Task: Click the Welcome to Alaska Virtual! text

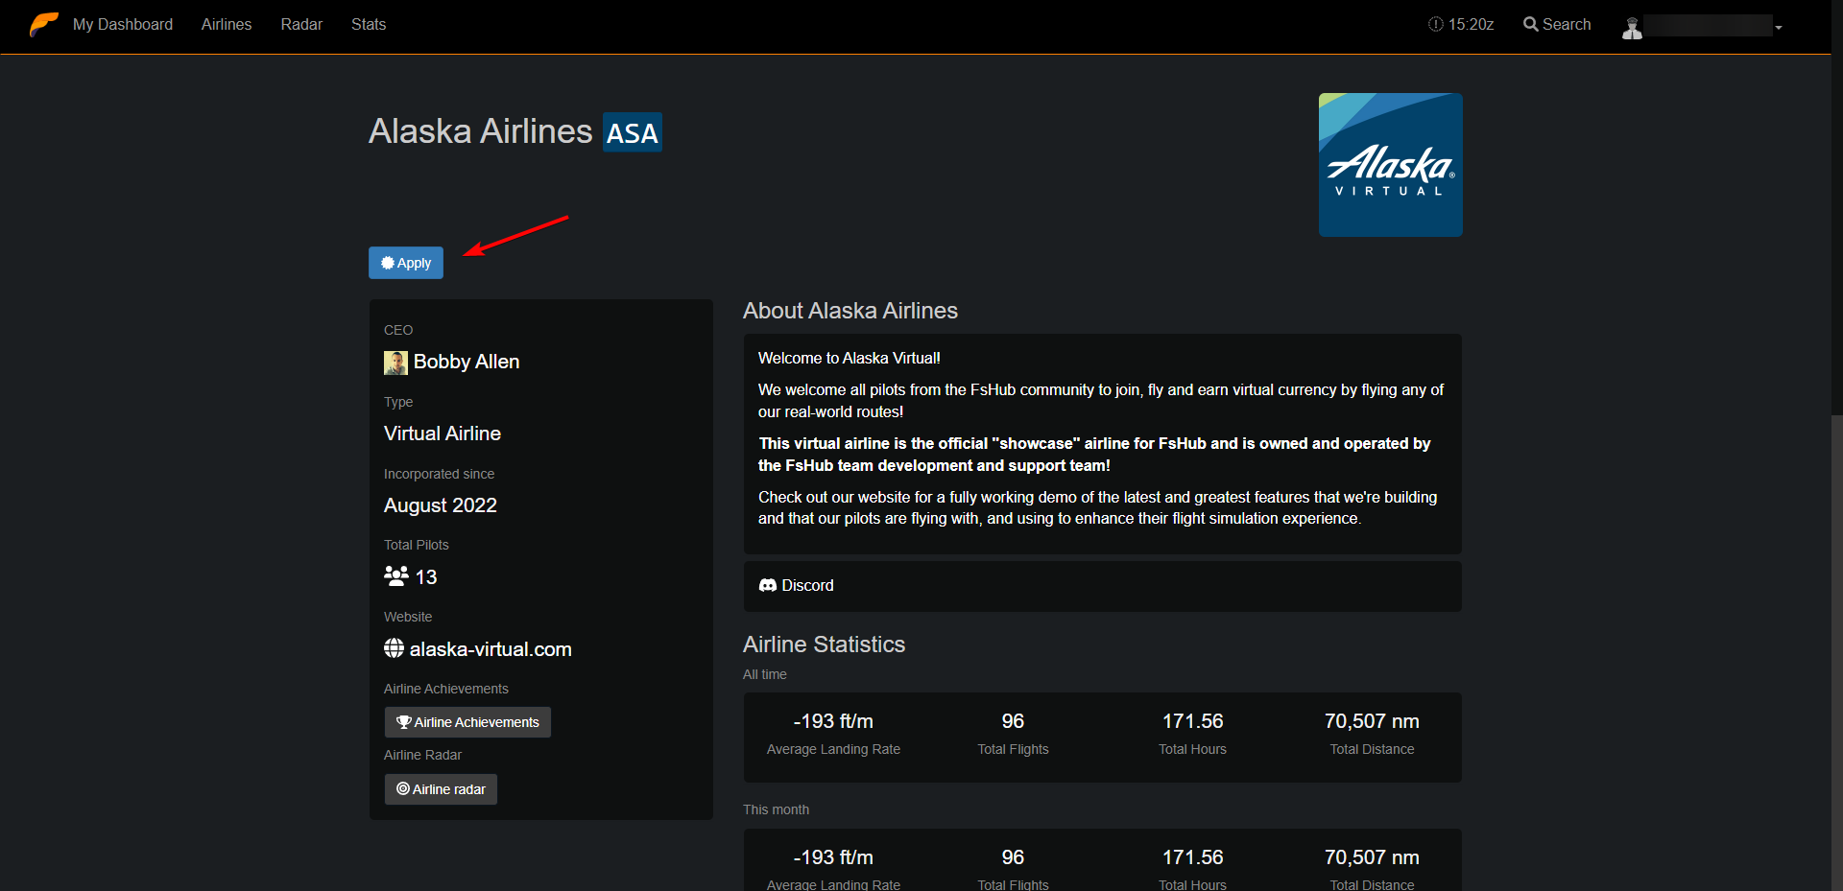Action: click(850, 358)
